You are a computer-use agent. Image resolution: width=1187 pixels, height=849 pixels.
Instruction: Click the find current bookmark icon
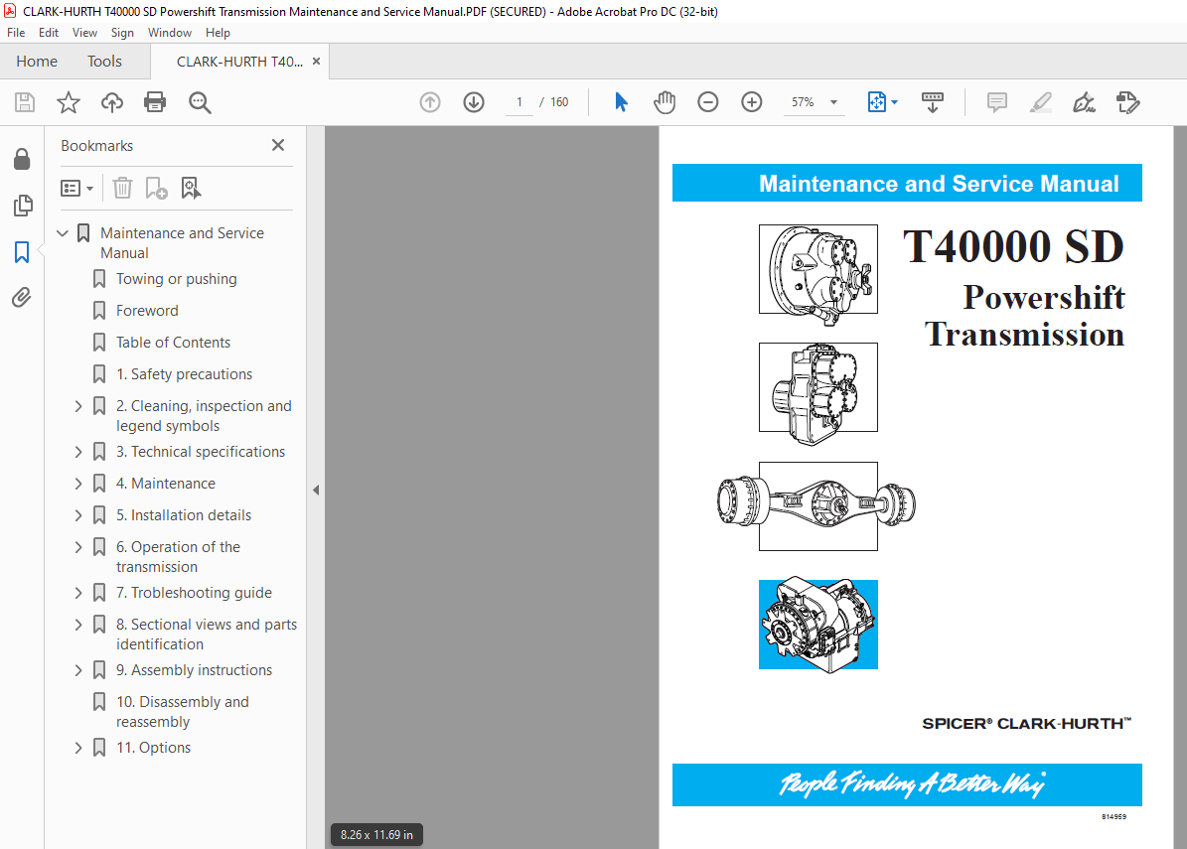(191, 188)
